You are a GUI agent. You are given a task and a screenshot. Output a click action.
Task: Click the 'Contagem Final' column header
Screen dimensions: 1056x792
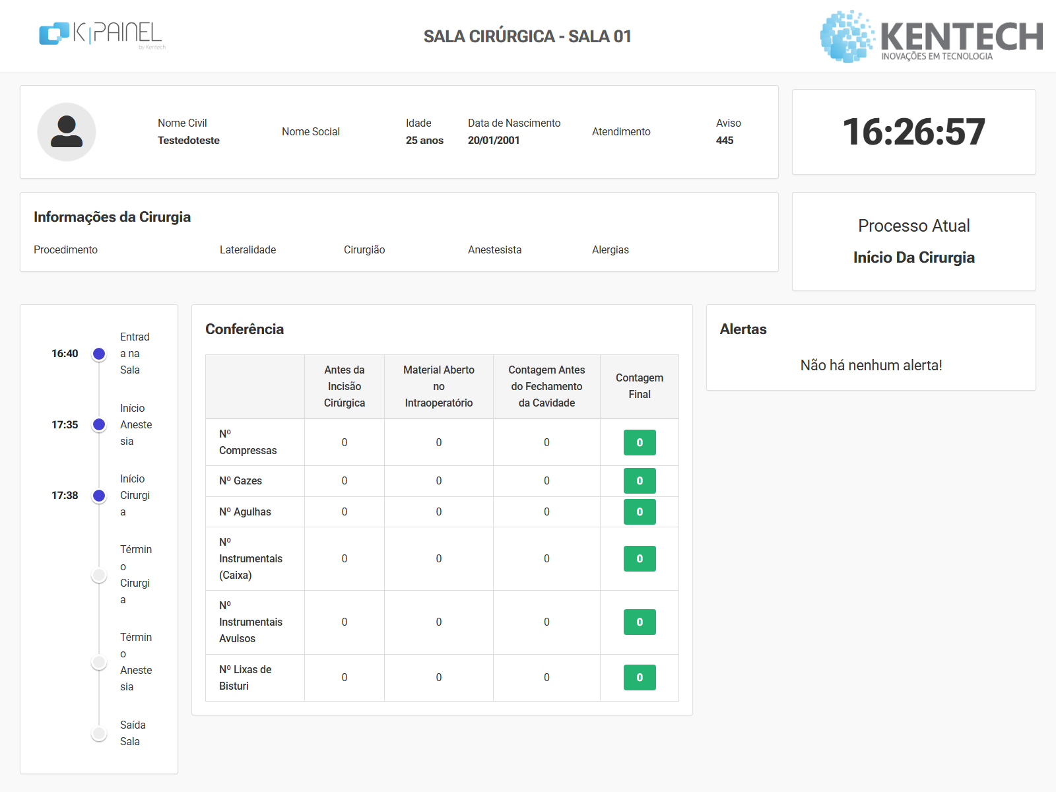[640, 386]
